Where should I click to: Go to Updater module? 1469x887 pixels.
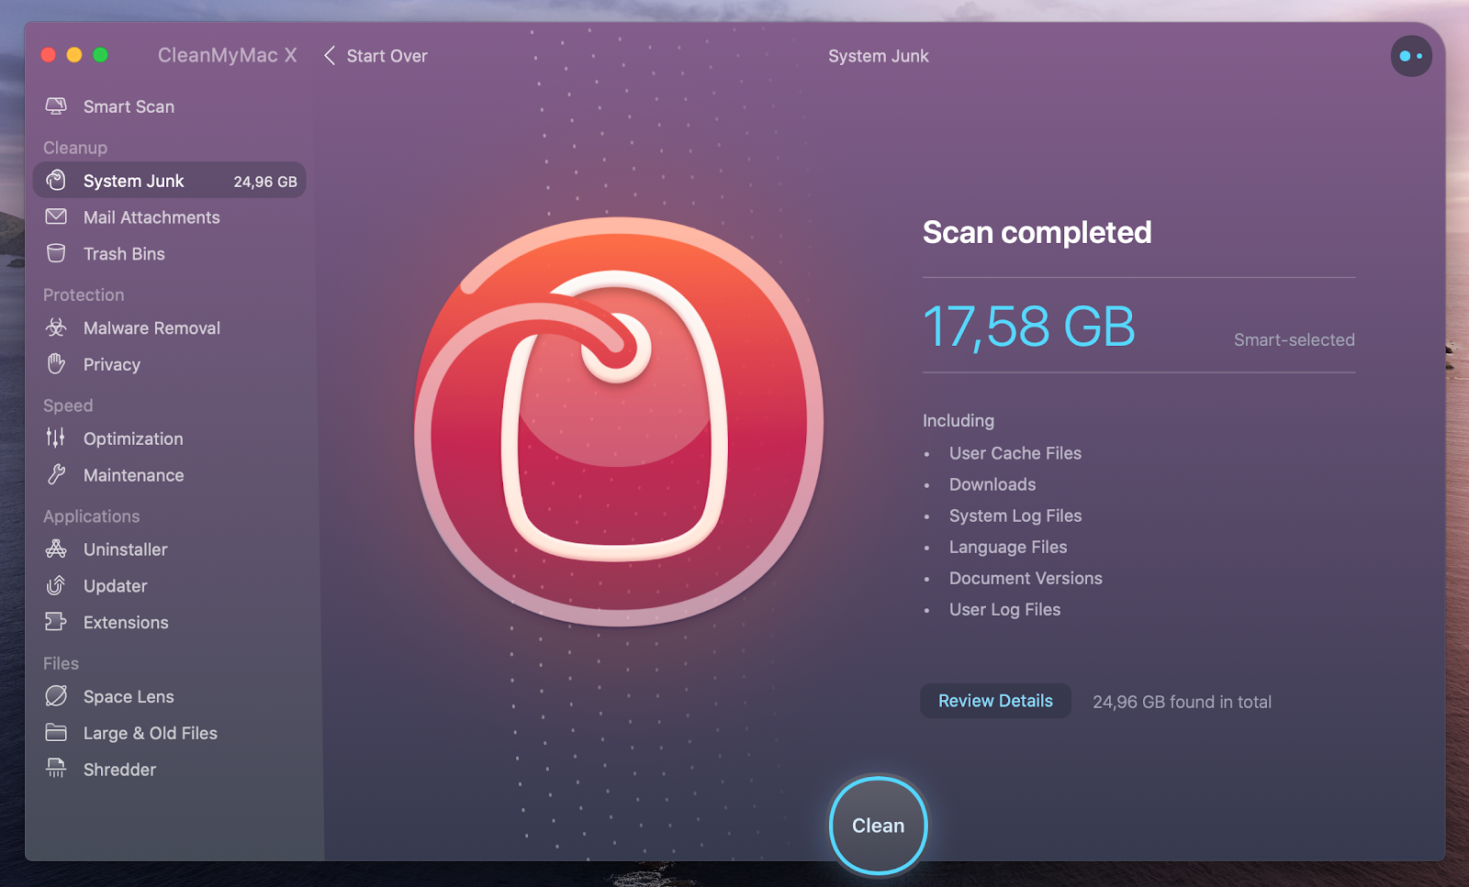(116, 585)
